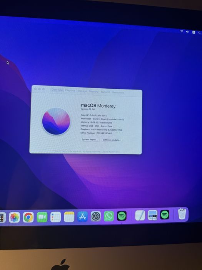Select the Startup Disk 'SSD - Data - Data' line
This screenshot has width=202, height=270.
[96, 126]
